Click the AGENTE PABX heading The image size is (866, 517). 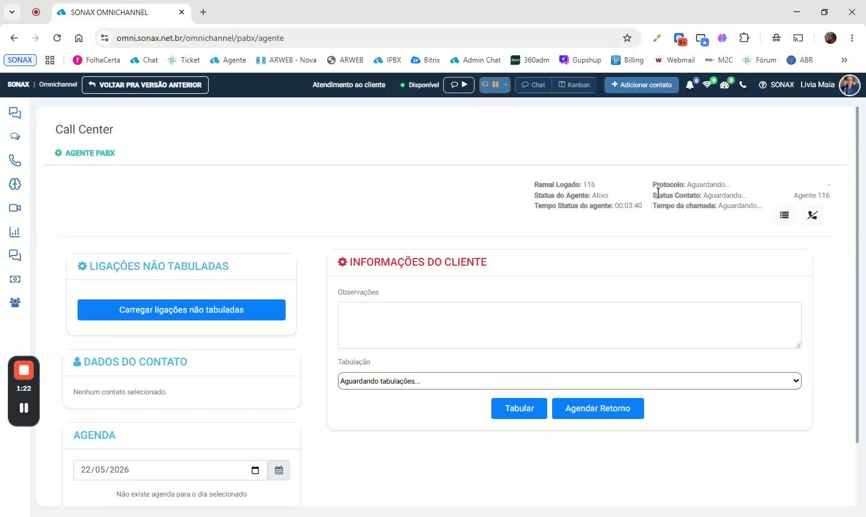(x=85, y=153)
